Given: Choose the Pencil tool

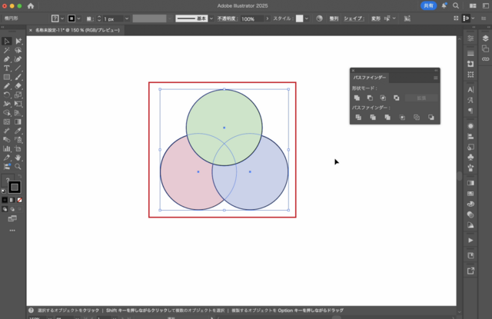Looking at the screenshot, I should [7, 86].
